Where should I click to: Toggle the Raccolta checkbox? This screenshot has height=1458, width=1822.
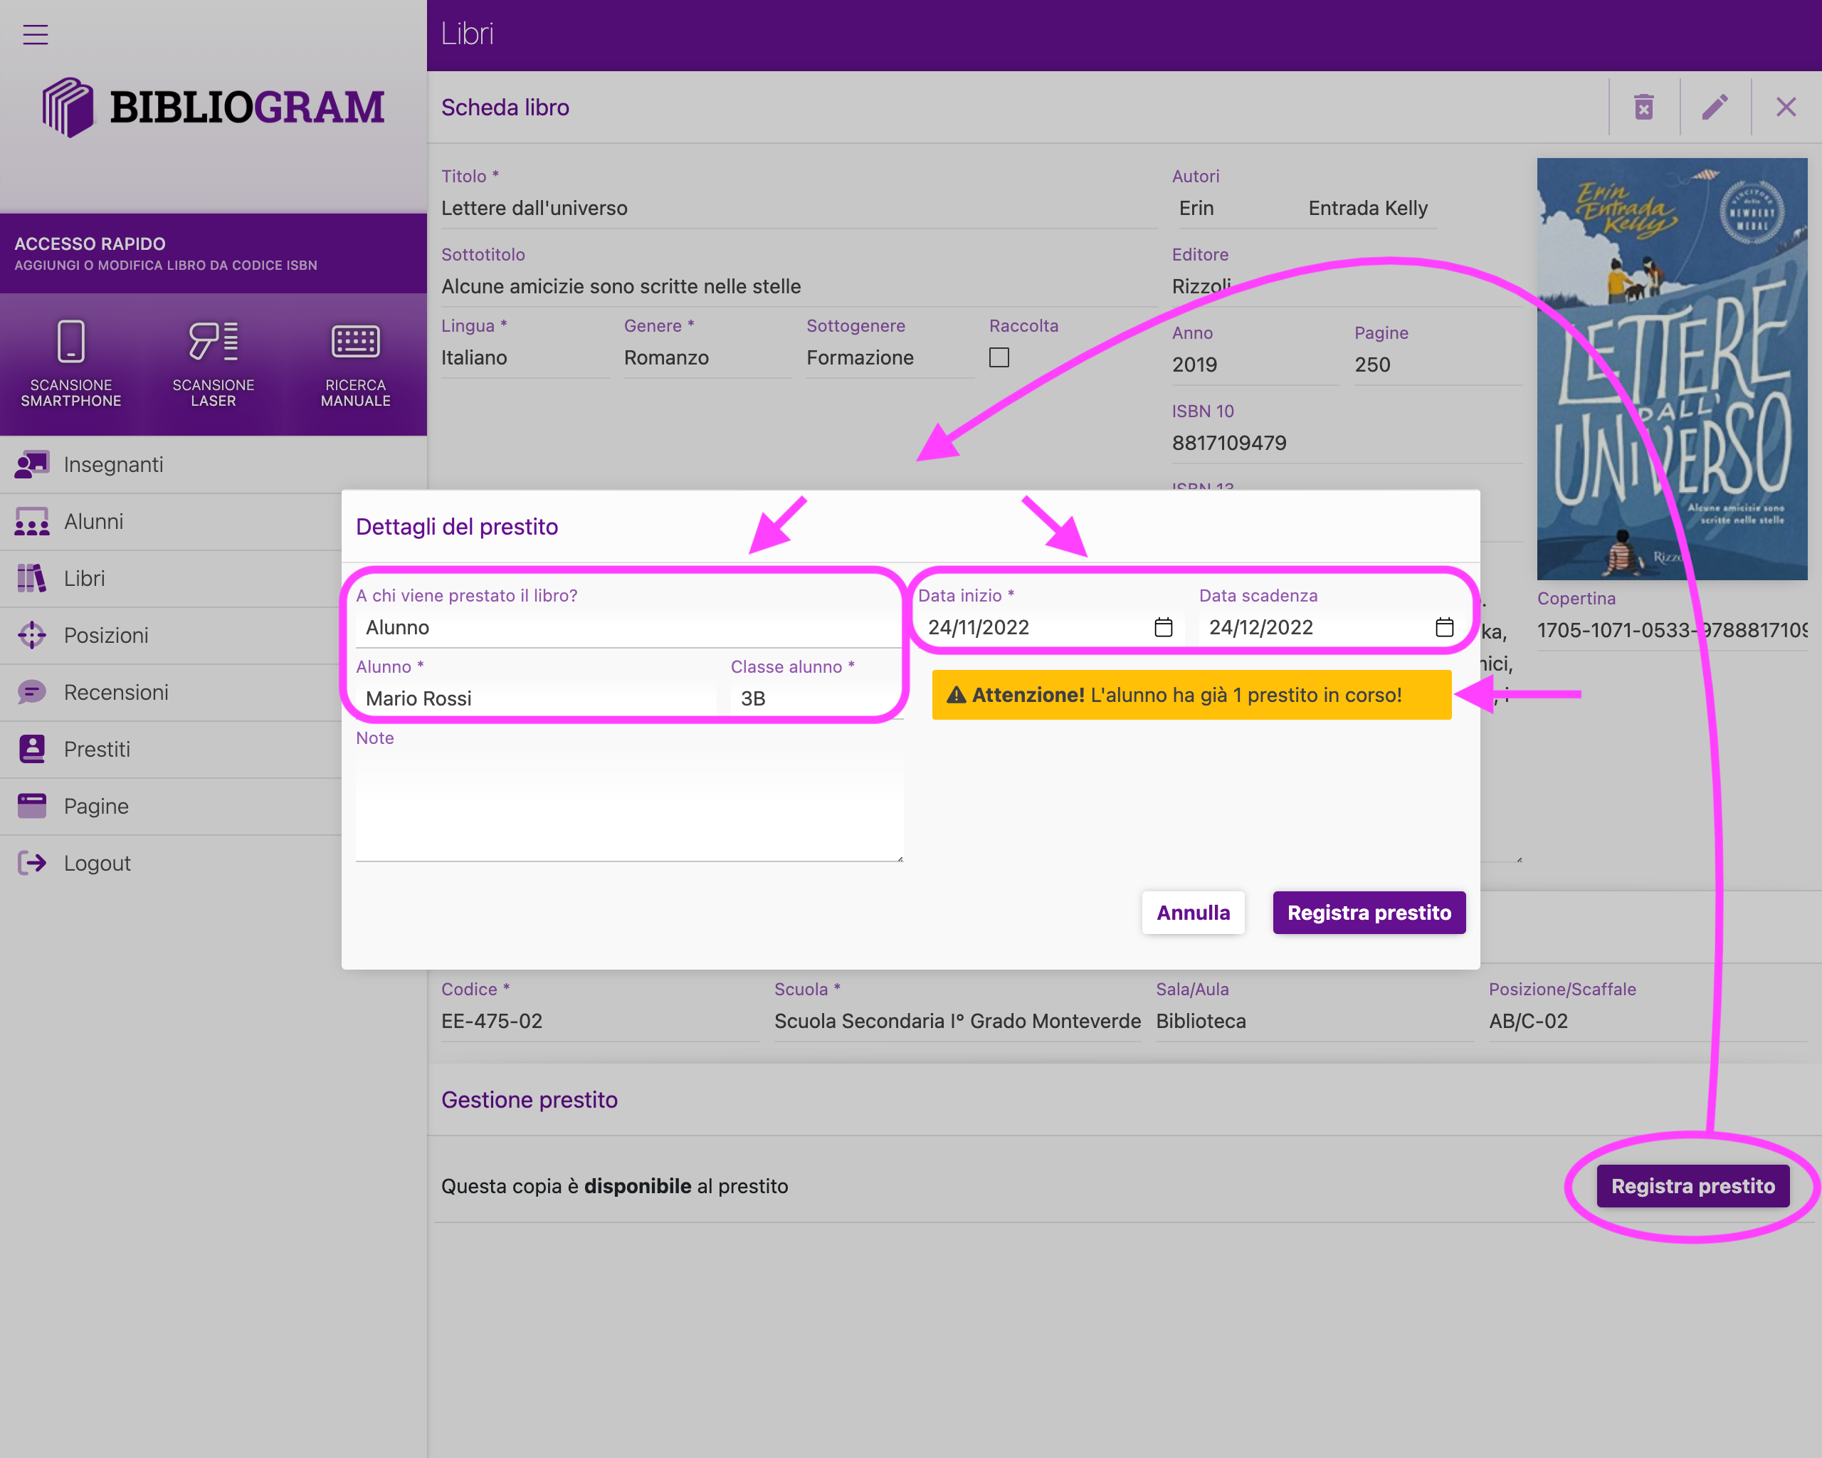click(x=999, y=357)
